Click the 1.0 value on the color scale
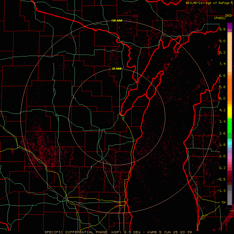This screenshot has height=234, width=234. tap(222, 156)
